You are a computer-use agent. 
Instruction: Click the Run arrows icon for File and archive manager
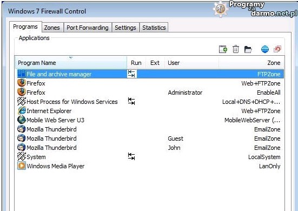(x=131, y=74)
